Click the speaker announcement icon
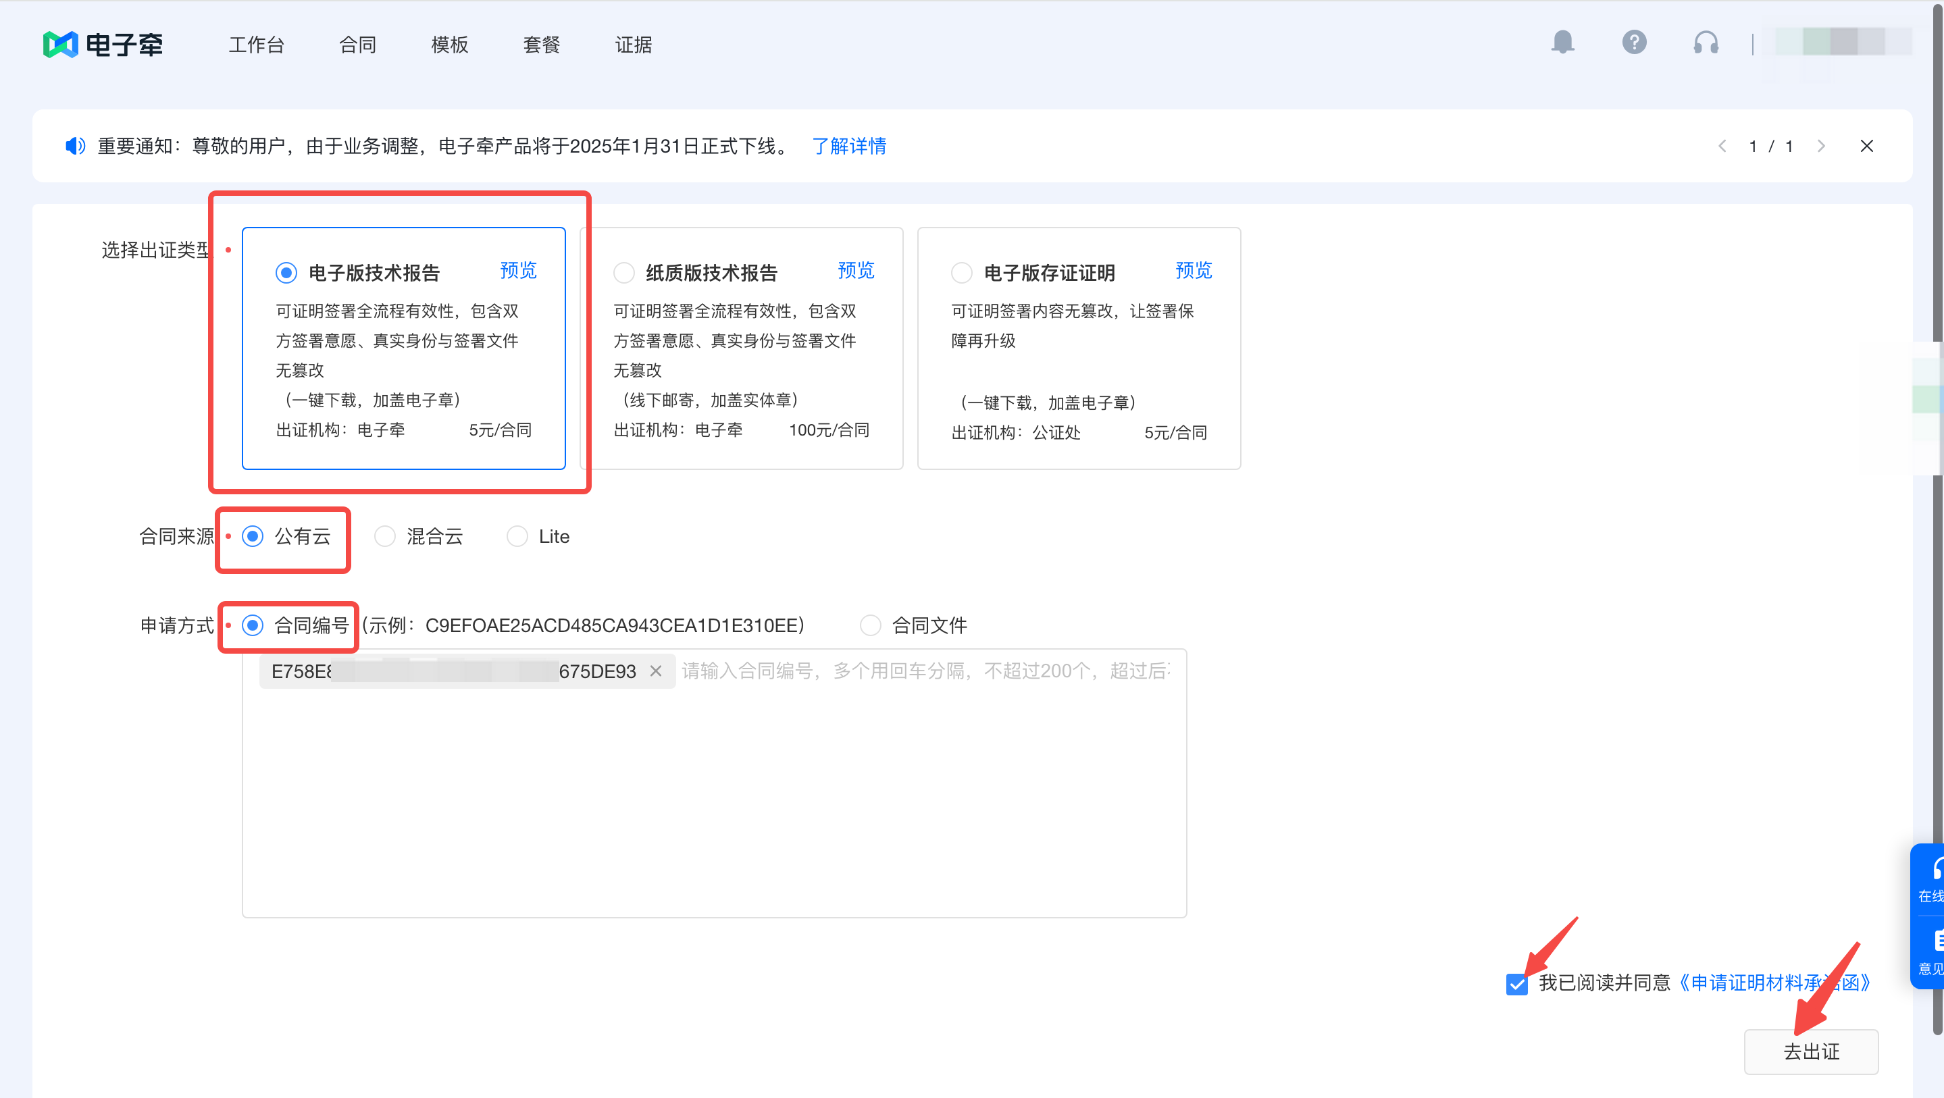The width and height of the screenshot is (1944, 1098). point(75,146)
